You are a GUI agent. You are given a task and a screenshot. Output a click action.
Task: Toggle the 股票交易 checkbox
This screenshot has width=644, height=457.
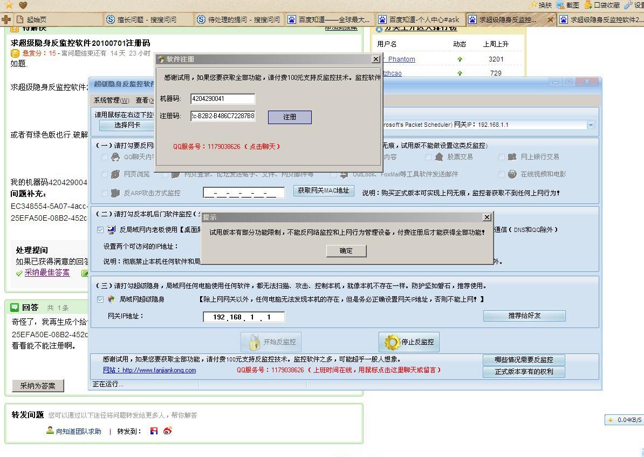point(428,157)
